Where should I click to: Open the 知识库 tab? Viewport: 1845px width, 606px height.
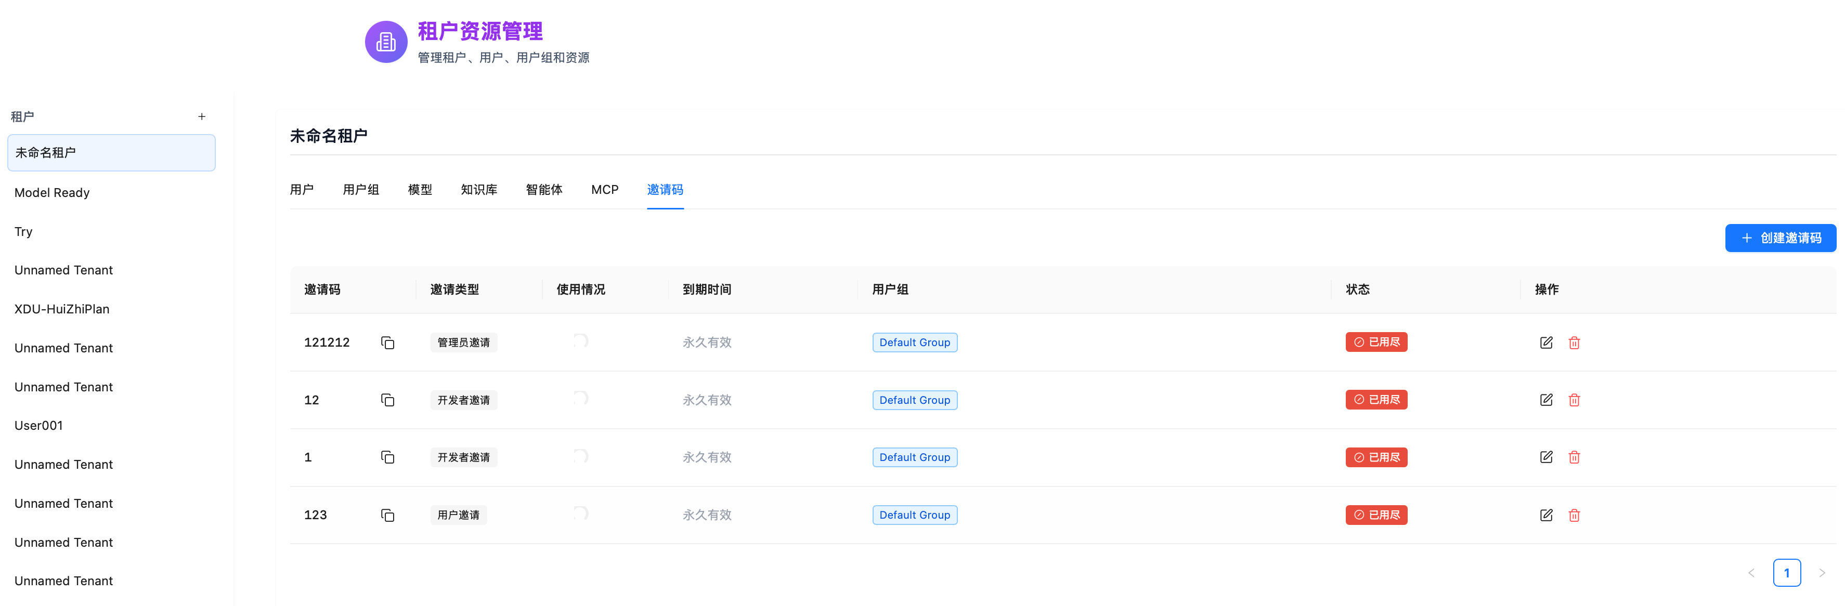coord(478,190)
